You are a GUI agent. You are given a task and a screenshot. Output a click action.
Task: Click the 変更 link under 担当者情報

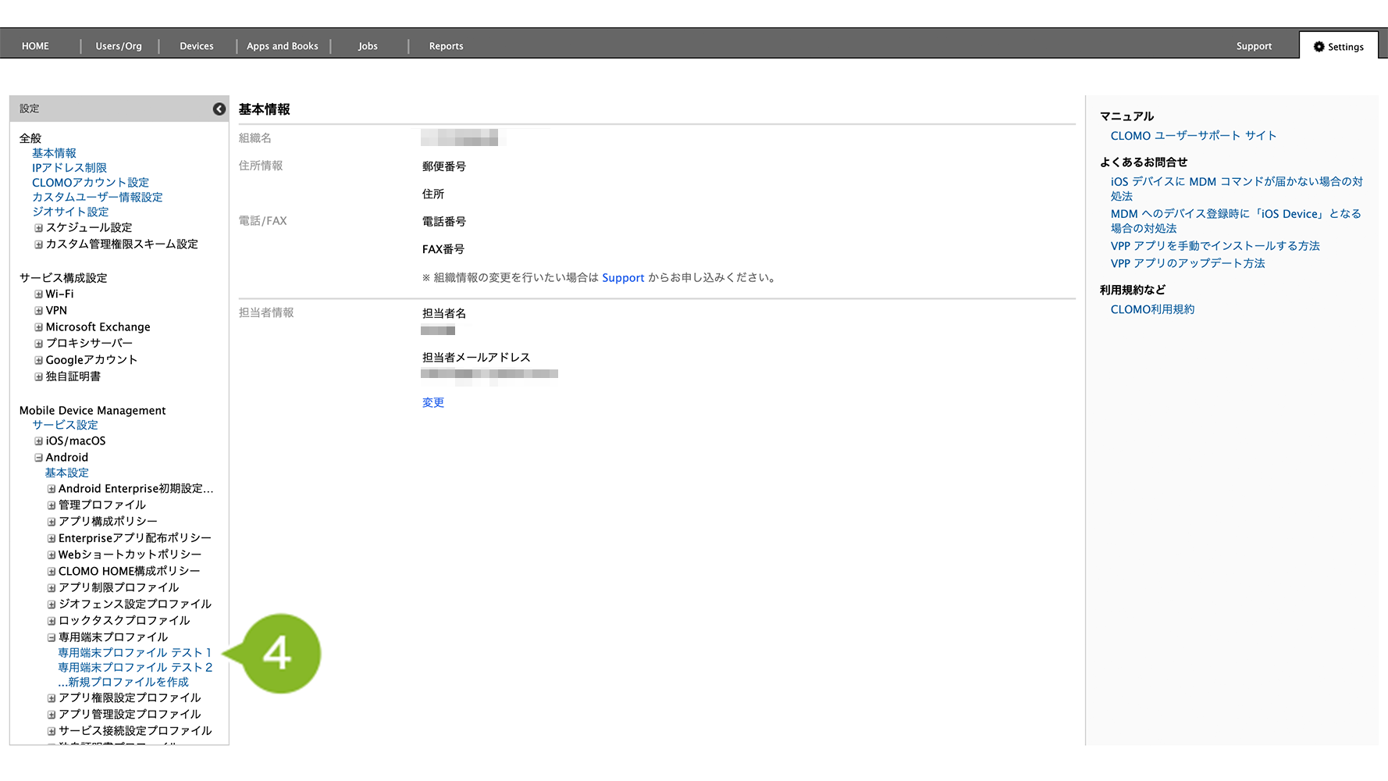(x=432, y=403)
